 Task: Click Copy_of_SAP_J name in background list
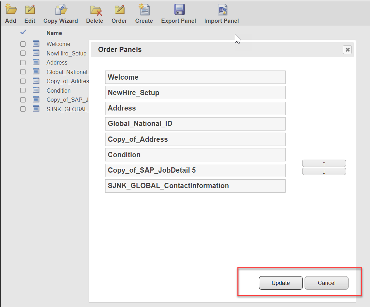(x=68, y=100)
